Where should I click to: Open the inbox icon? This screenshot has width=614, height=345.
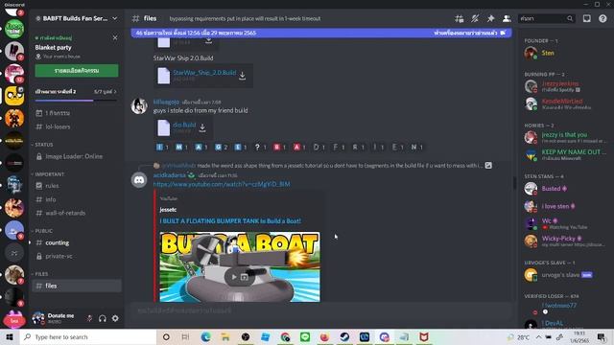point(586,18)
